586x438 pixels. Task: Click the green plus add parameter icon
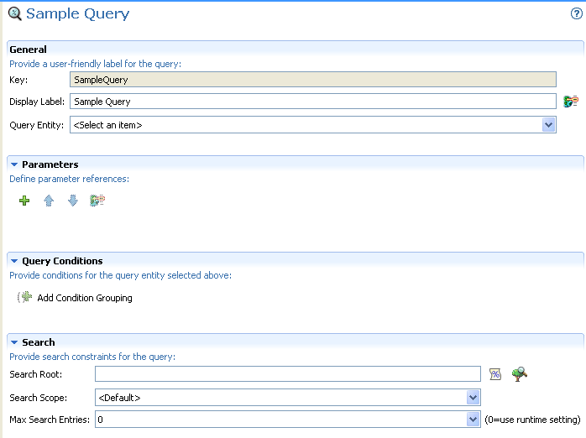pos(24,201)
